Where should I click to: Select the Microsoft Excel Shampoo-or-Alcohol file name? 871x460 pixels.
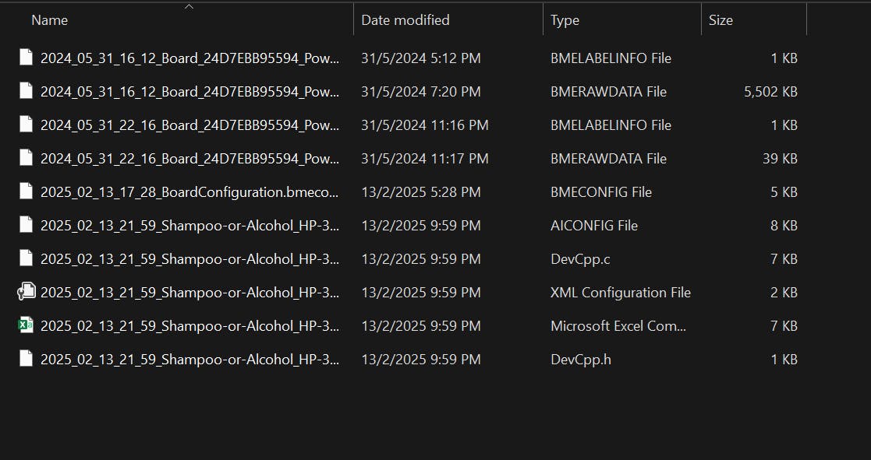click(189, 326)
